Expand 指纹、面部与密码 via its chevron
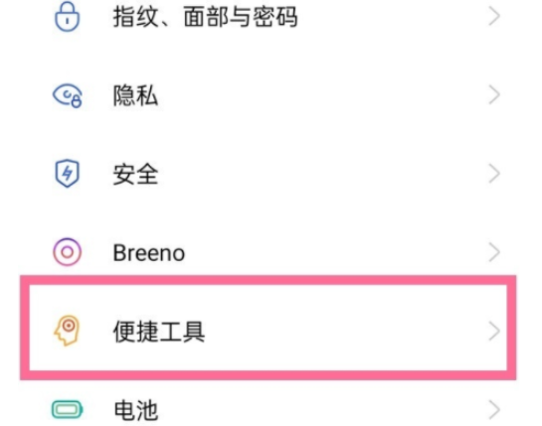 [x=494, y=16]
